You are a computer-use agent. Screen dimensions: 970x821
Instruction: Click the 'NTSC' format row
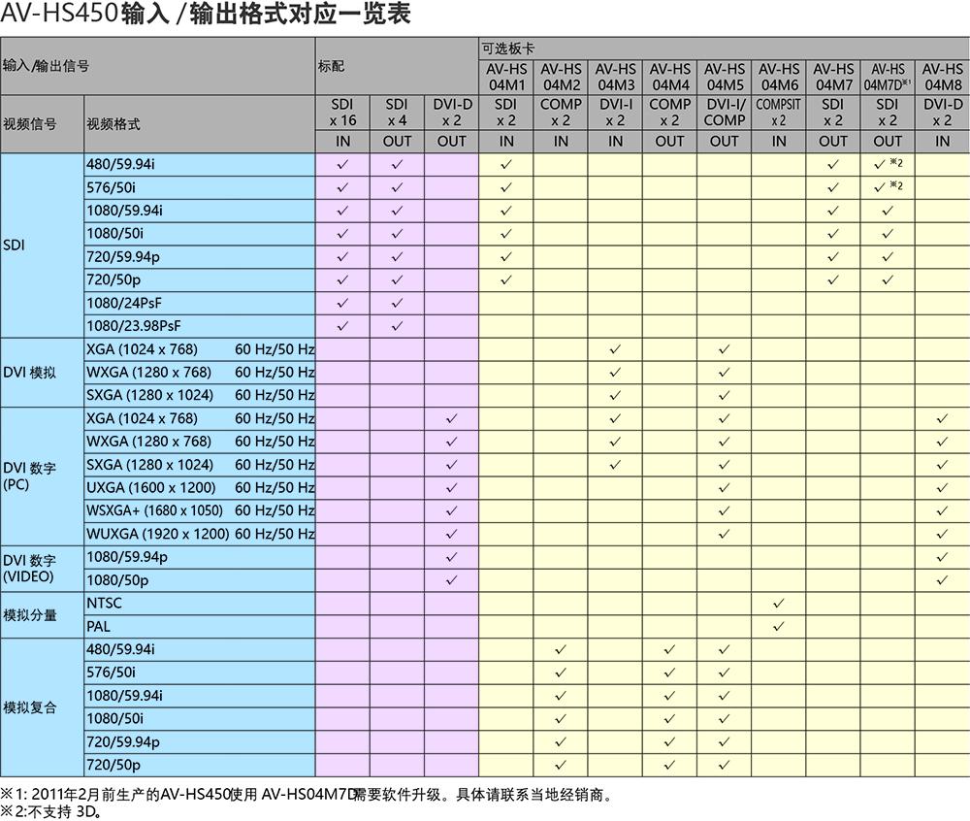(x=199, y=604)
